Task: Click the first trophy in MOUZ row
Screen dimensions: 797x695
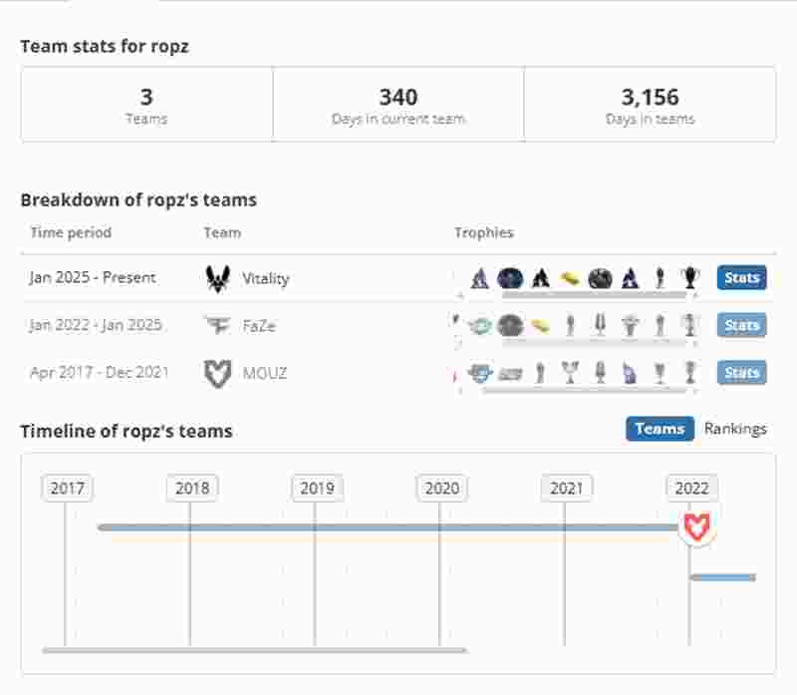Action: pos(480,373)
